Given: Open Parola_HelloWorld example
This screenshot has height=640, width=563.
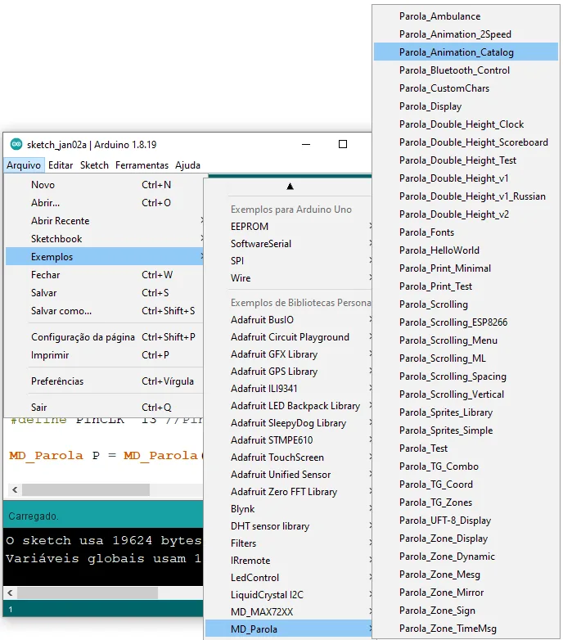Looking at the screenshot, I should (466, 250).
